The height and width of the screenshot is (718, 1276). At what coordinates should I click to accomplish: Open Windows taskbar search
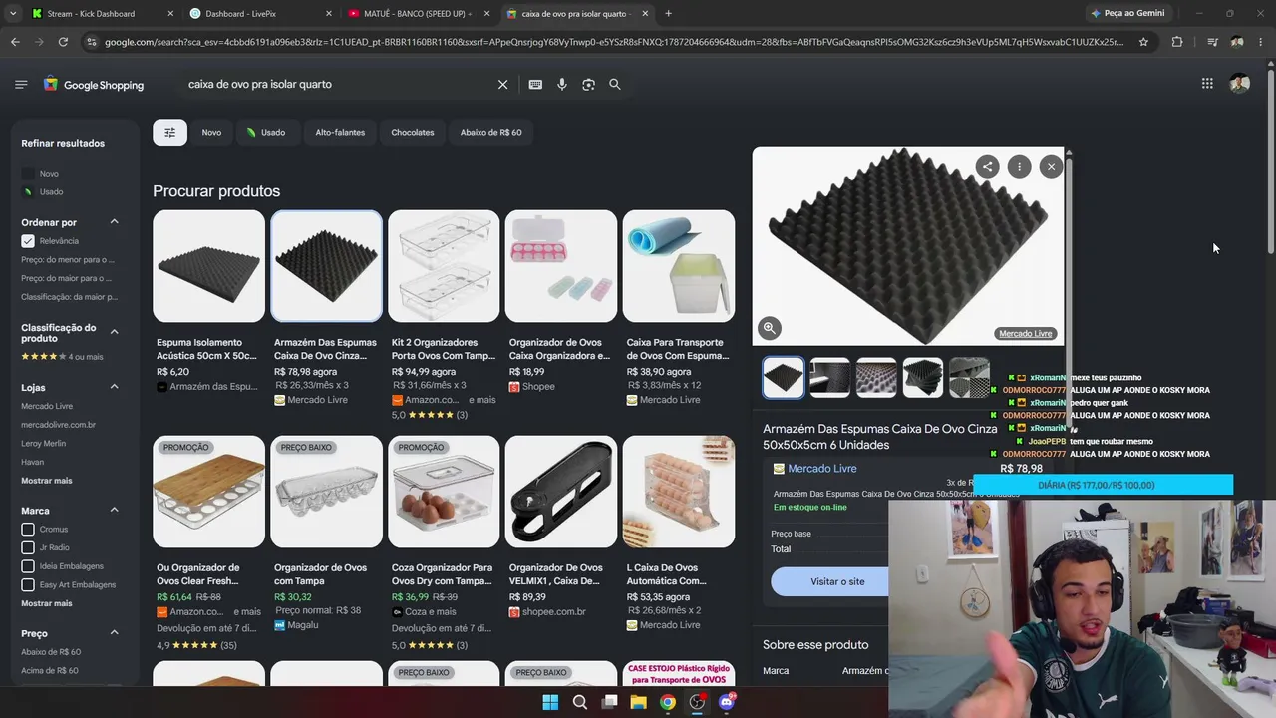(580, 702)
